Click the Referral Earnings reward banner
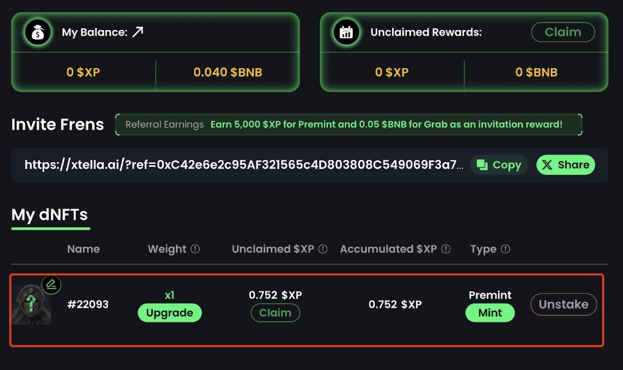Image resolution: width=623 pixels, height=370 pixels. 349,125
